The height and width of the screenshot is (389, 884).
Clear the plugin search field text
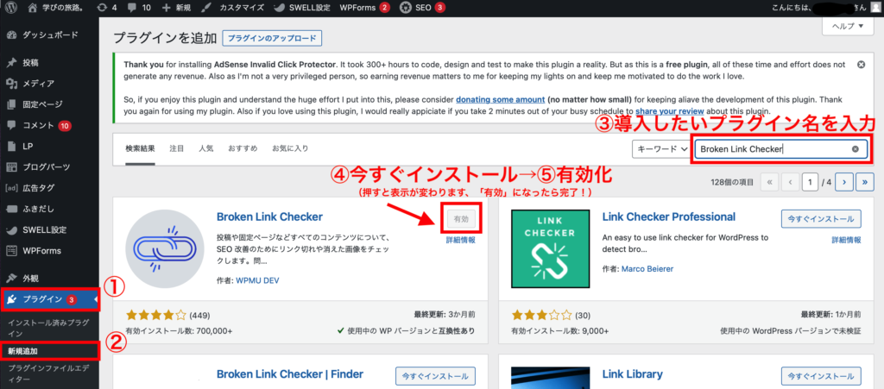coord(856,149)
